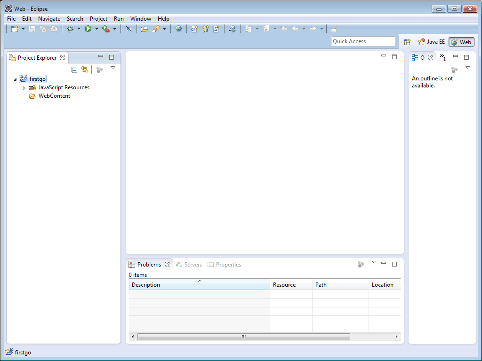Open the Edit menu
The height and width of the screenshot is (361, 482).
pos(27,19)
